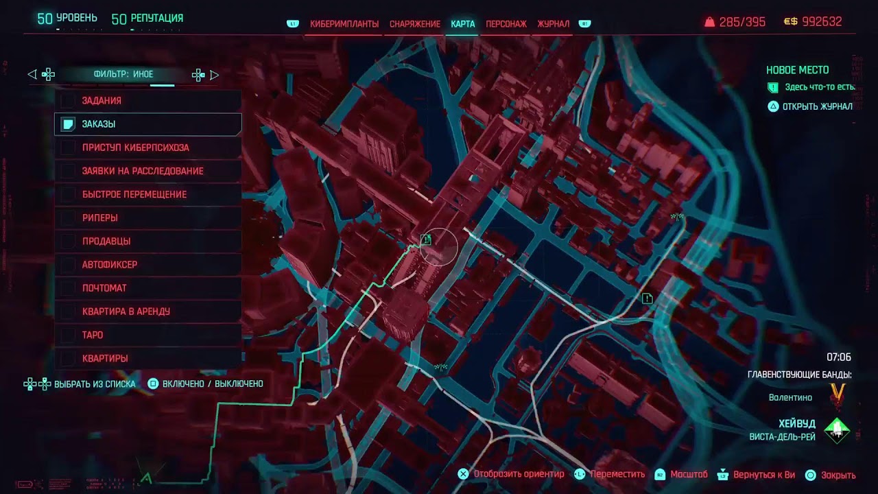The width and height of the screenshot is (878, 494).
Task: Click the square icon for Включено / Выключено
Action: [x=154, y=384]
